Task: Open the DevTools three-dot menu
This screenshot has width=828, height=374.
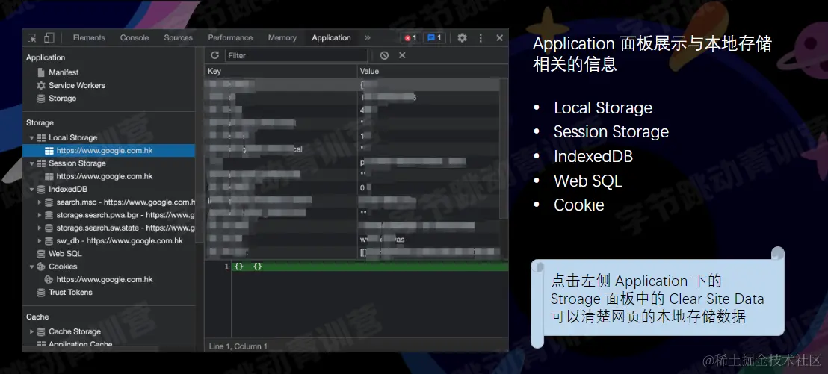Action: click(x=481, y=38)
